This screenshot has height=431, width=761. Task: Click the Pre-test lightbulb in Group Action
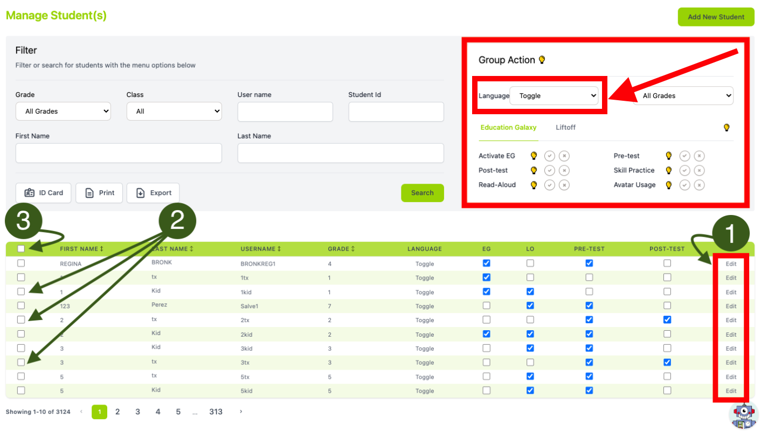coord(669,156)
